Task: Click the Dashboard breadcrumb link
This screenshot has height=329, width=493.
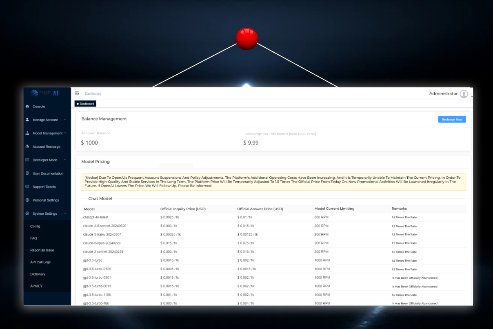Action: [93, 94]
